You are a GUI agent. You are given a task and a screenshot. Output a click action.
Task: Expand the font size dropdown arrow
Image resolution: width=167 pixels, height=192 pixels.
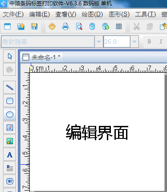coord(134,42)
